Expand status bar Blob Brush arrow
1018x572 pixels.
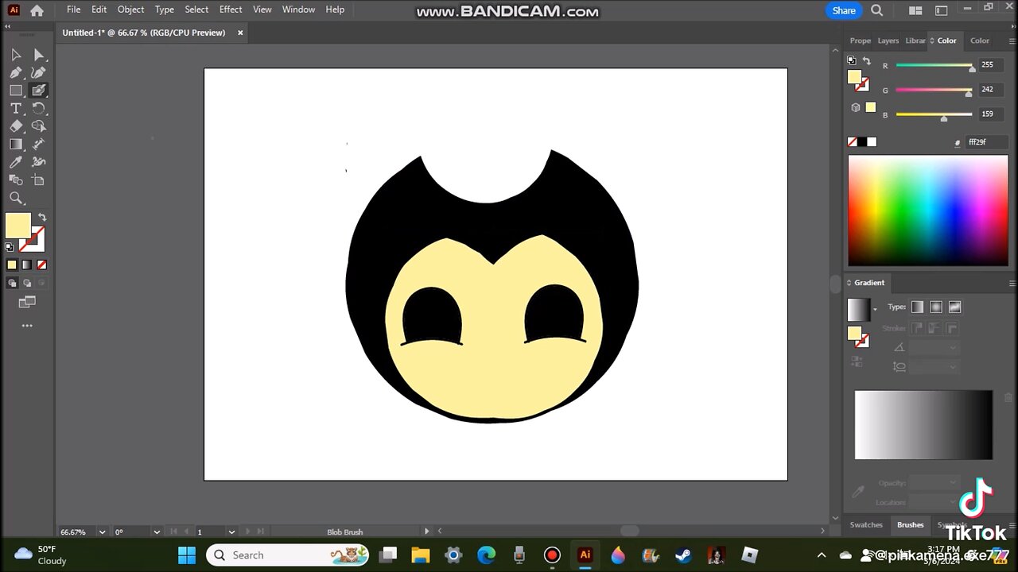click(427, 531)
